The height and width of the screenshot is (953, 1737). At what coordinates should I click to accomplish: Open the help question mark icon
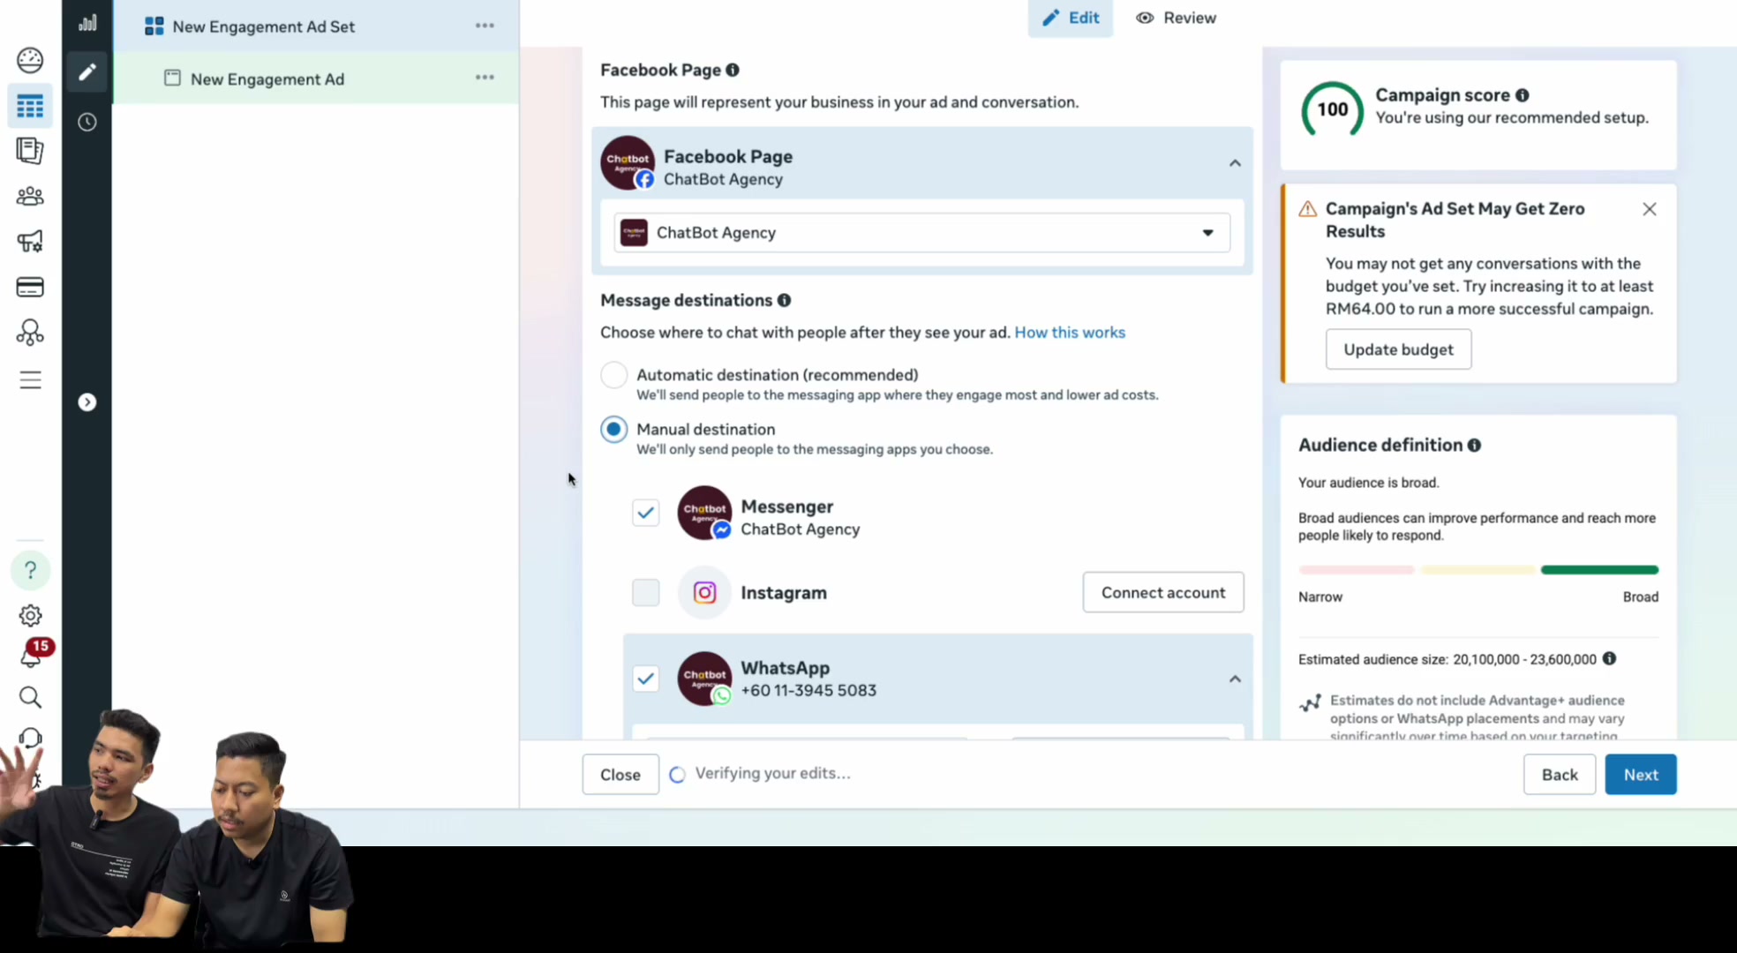(30, 570)
